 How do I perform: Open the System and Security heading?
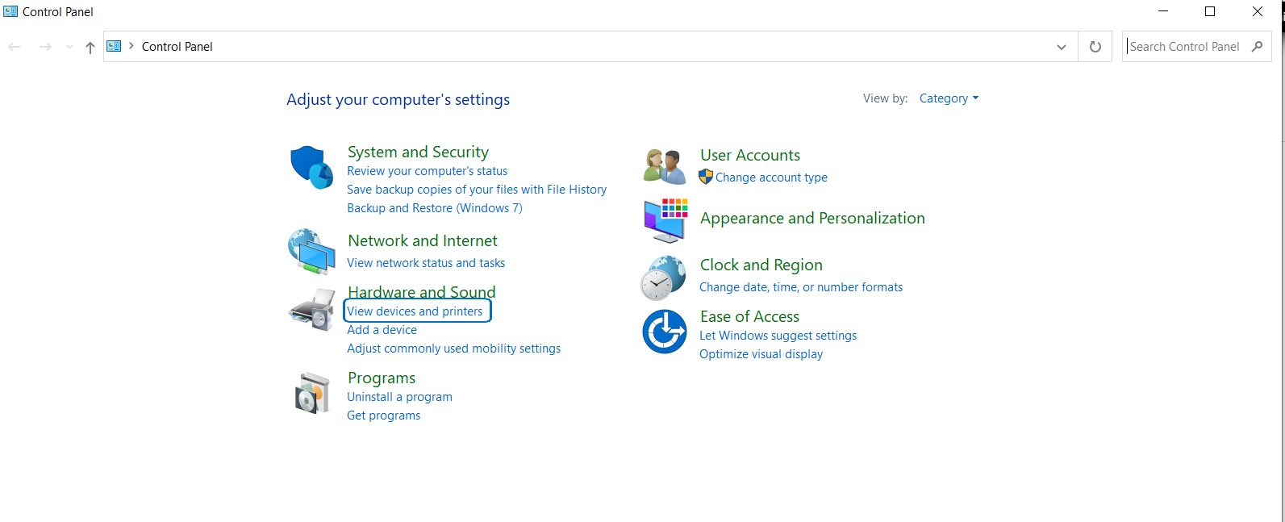pyautogui.click(x=418, y=152)
